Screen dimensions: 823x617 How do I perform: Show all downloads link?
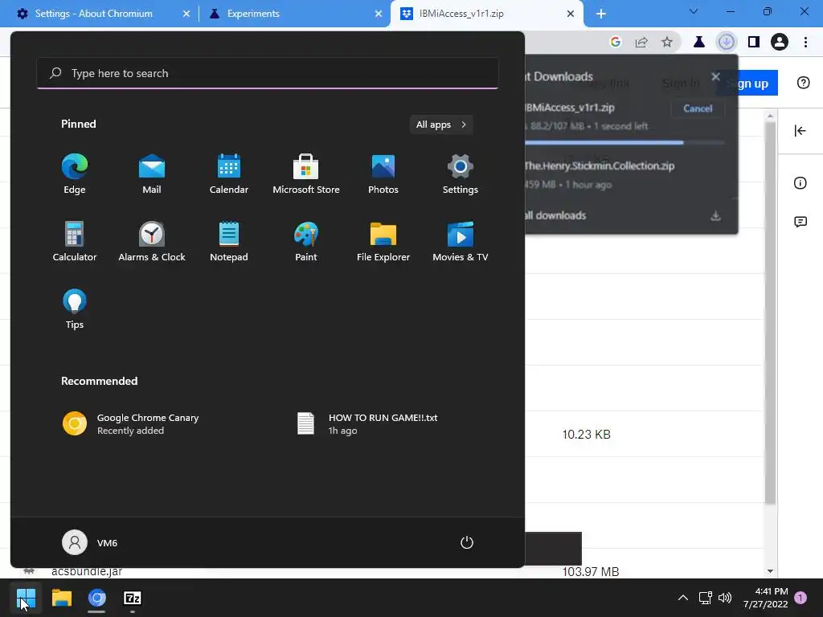pos(555,215)
